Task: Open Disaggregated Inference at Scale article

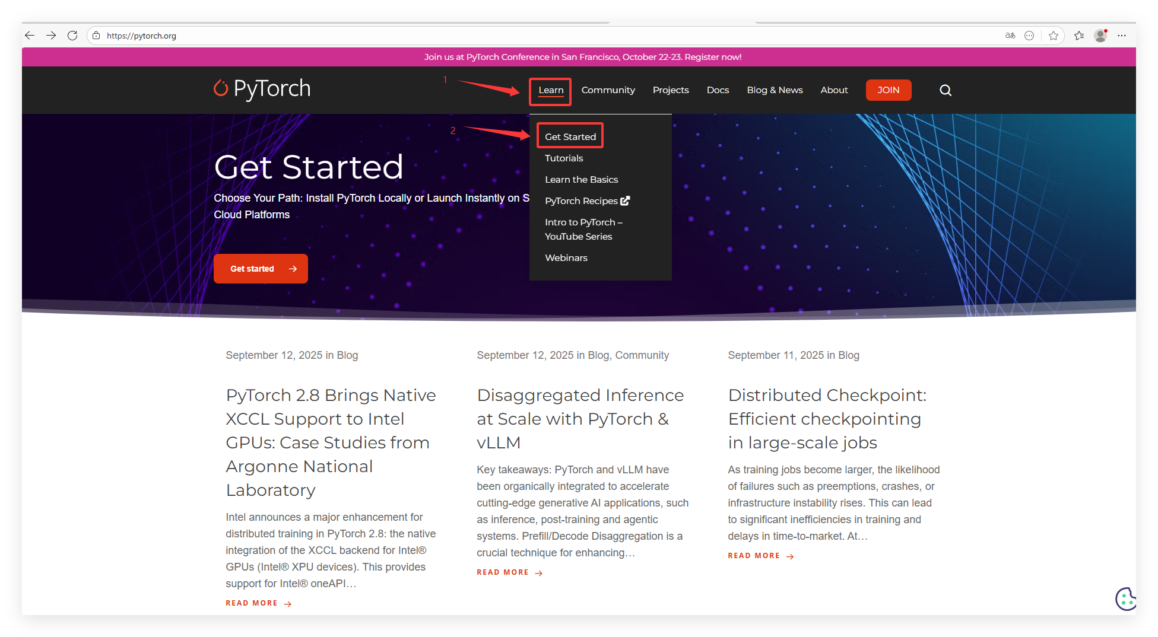Action: [x=580, y=419]
